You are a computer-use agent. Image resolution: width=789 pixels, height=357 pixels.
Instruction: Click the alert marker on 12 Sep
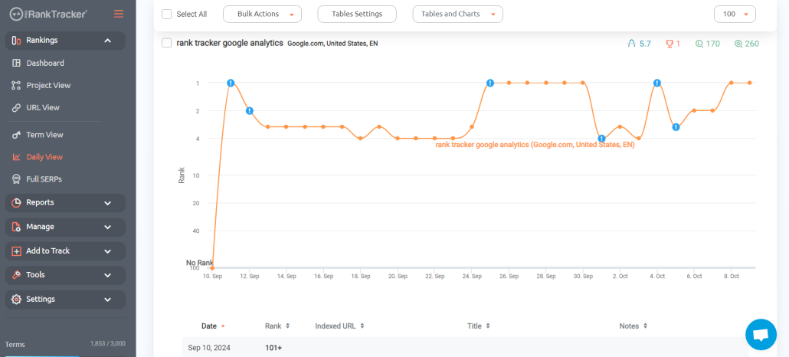coord(249,111)
